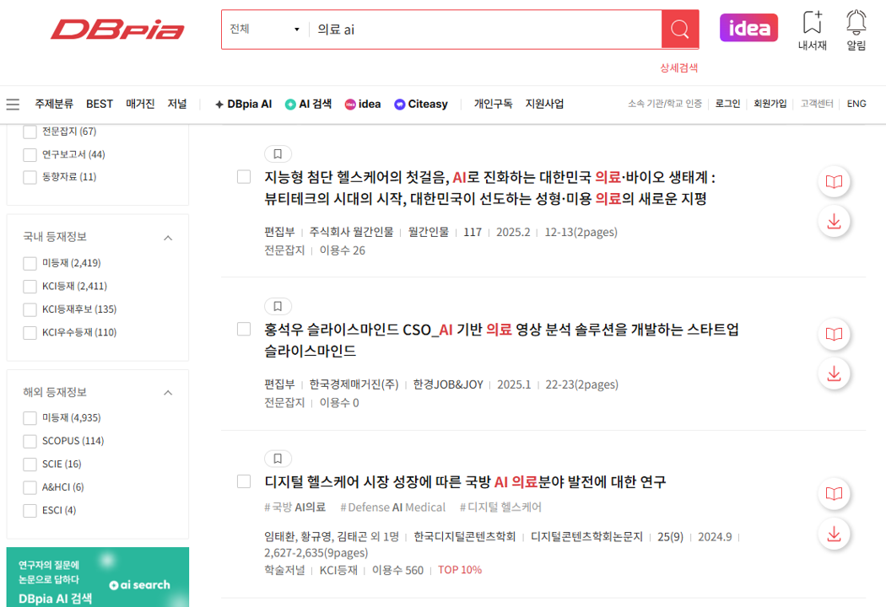Open reader view for 지능형 첨단 헬스케어 article
Screen dimensions: 886x607
click(x=834, y=182)
